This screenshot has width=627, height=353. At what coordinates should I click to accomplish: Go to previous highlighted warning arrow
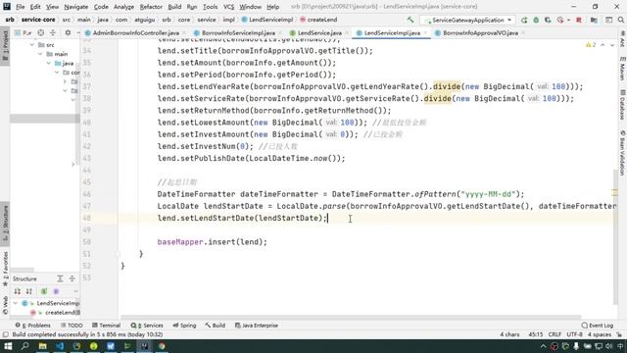point(603,45)
